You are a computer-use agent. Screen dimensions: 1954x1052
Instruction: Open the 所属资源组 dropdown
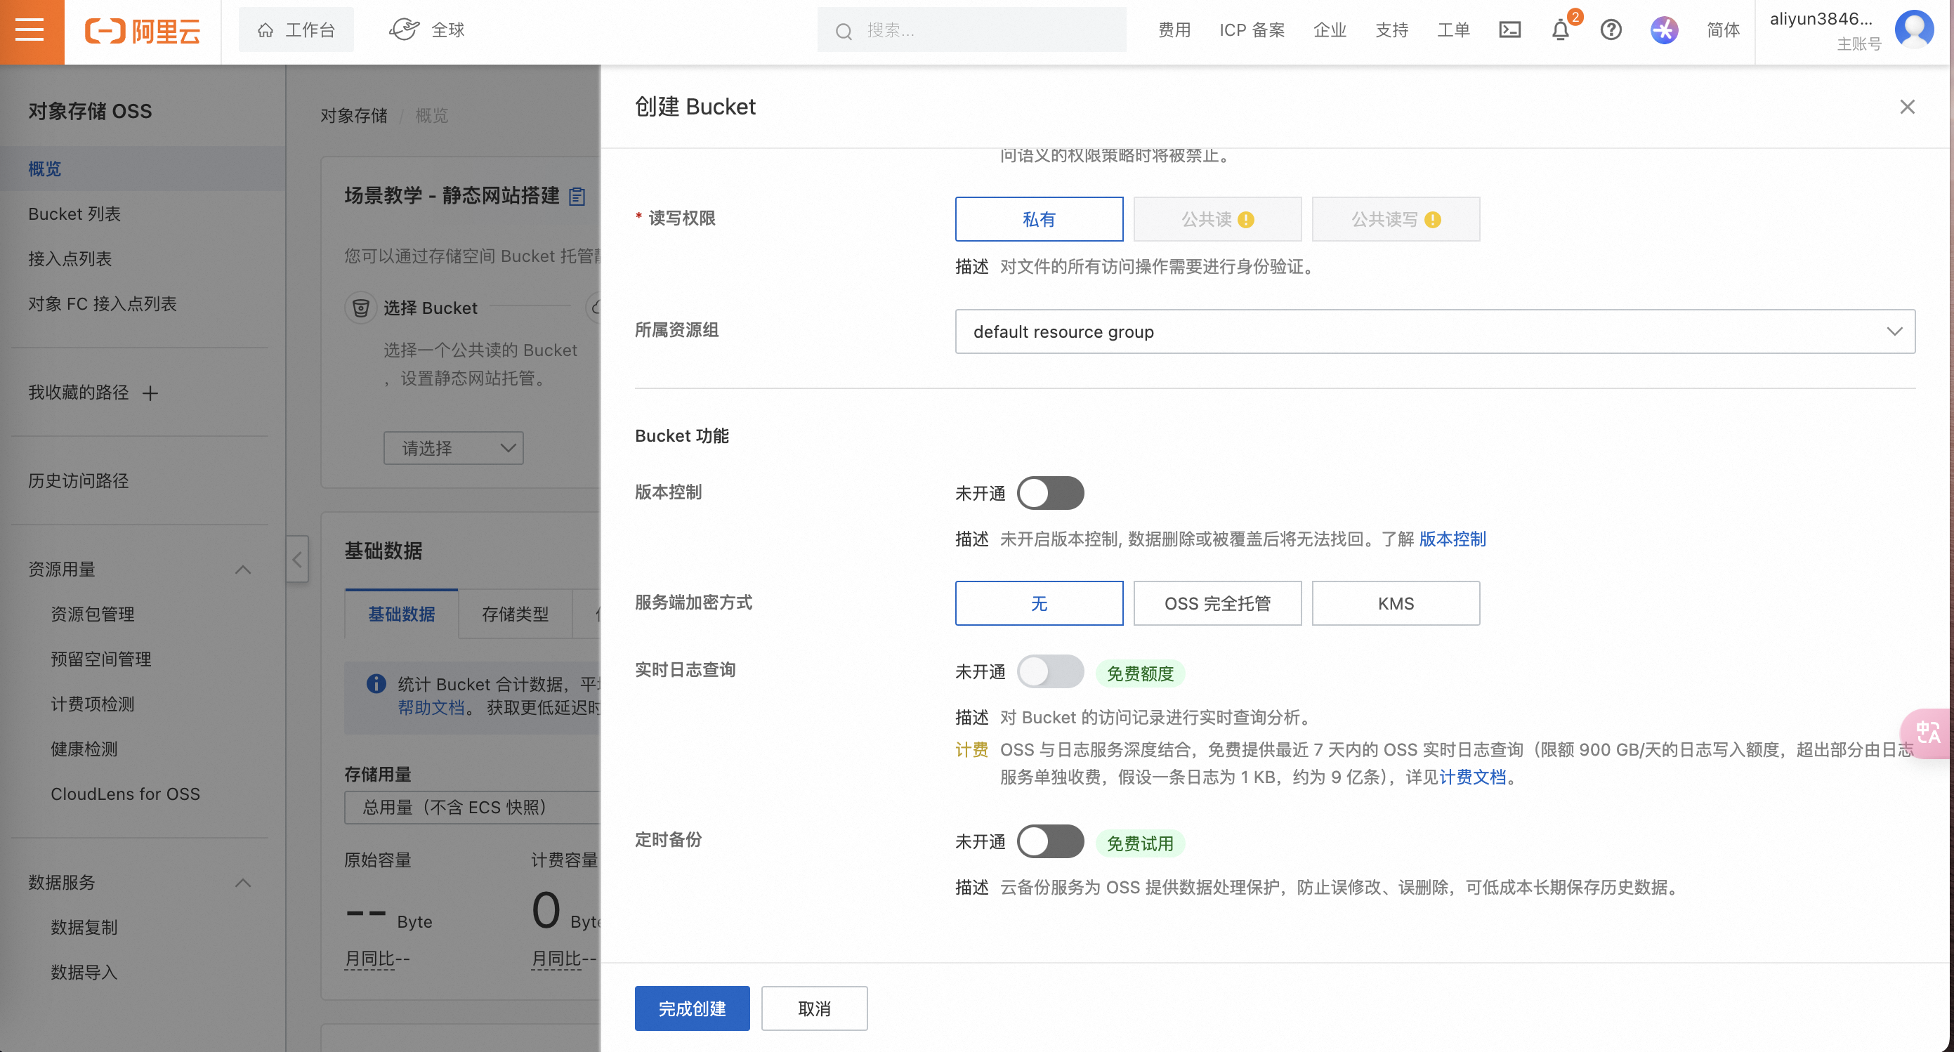[1434, 331]
